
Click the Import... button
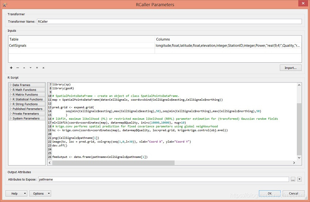pos(291,68)
